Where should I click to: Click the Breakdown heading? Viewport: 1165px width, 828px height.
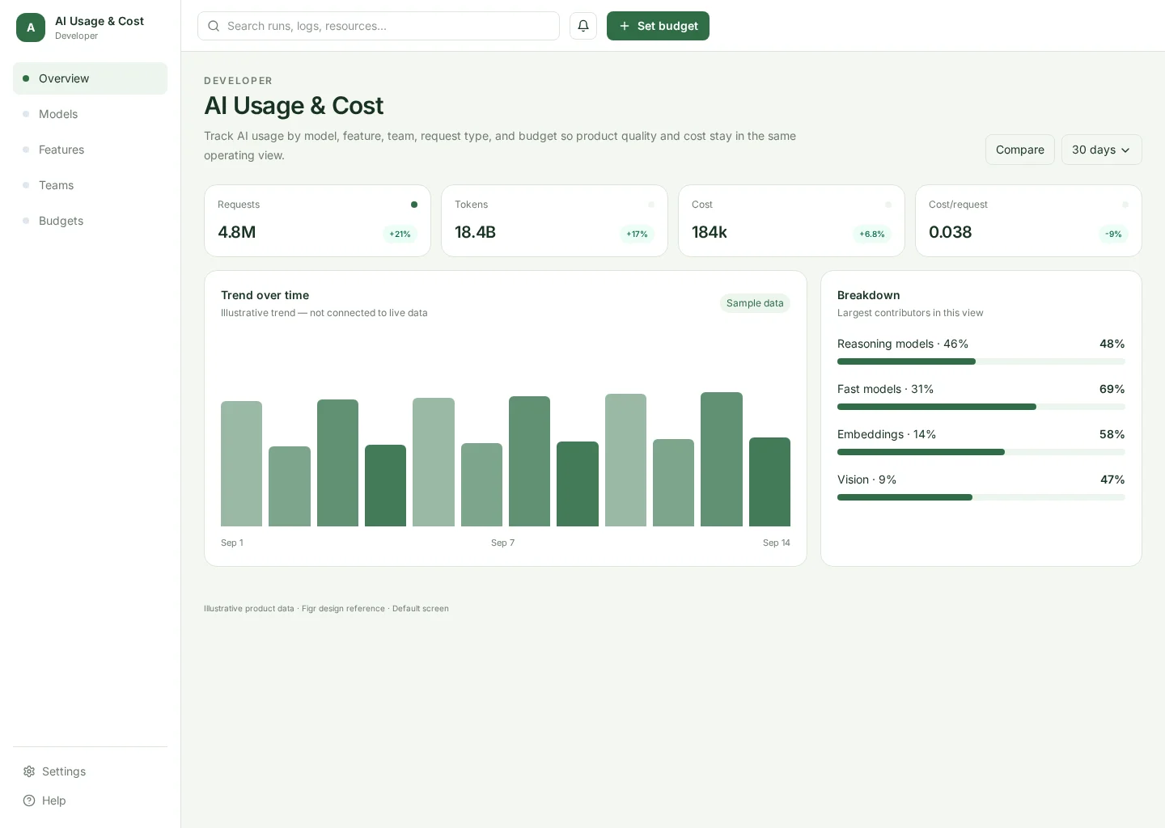(869, 295)
